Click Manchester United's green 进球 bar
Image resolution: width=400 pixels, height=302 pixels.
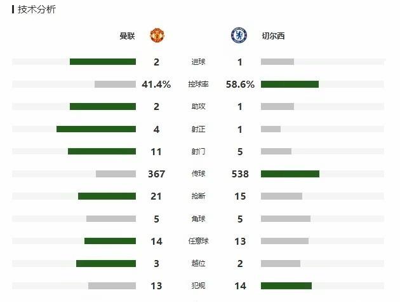click(x=103, y=62)
